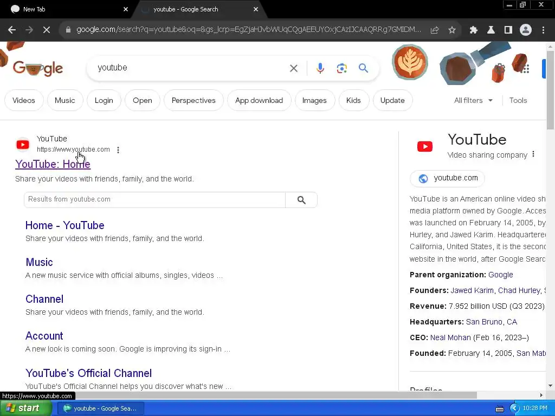Image resolution: width=555 pixels, height=416 pixels.
Task: Click the browser address bar URL
Action: point(248,30)
